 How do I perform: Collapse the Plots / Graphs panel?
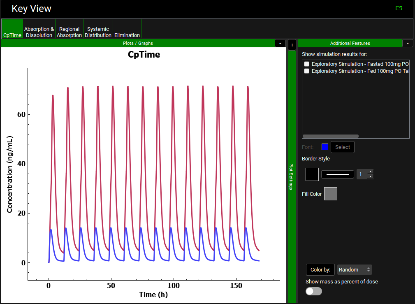coord(280,43)
